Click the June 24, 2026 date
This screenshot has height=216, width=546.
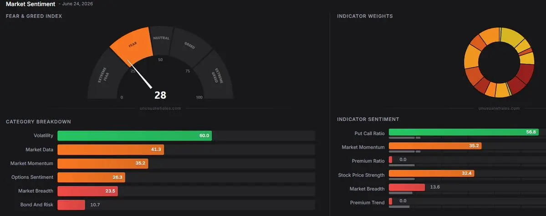coord(78,4)
